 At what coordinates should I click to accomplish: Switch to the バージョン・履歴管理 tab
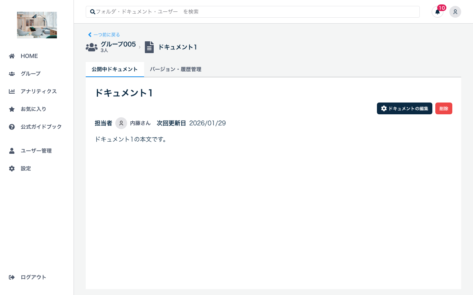point(176,69)
